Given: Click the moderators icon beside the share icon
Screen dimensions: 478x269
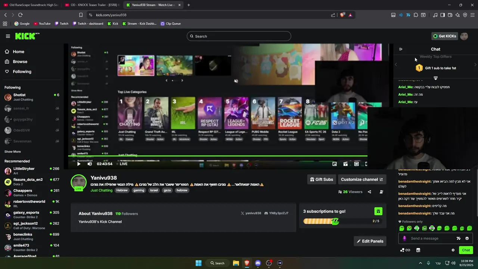Looking at the screenshot, I should click(x=381, y=192).
